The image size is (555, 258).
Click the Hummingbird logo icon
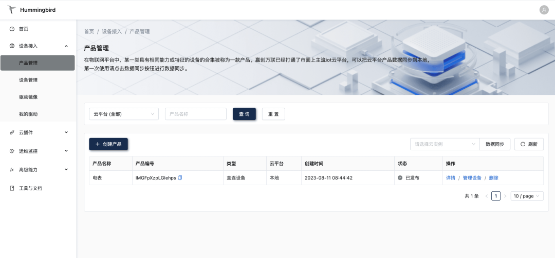[x=12, y=10]
